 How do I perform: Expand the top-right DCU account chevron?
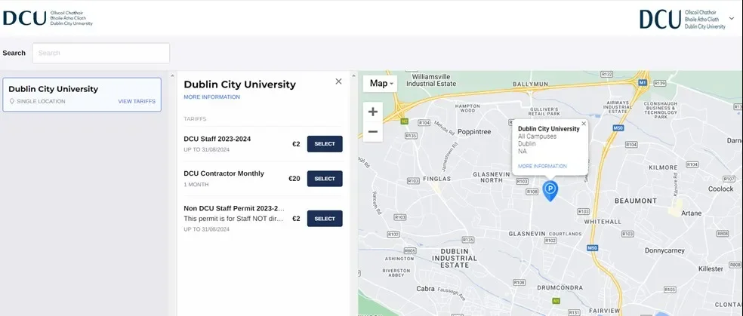point(732,18)
